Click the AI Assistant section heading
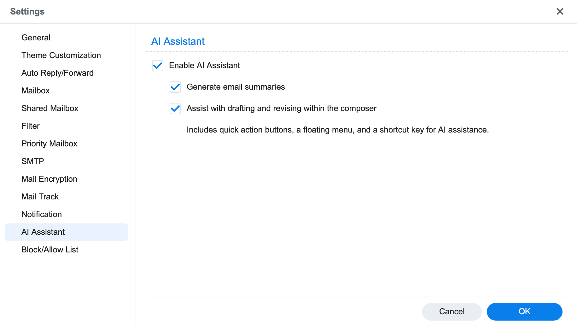The width and height of the screenshot is (577, 325). pyautogui.click(x=178, y=41)
